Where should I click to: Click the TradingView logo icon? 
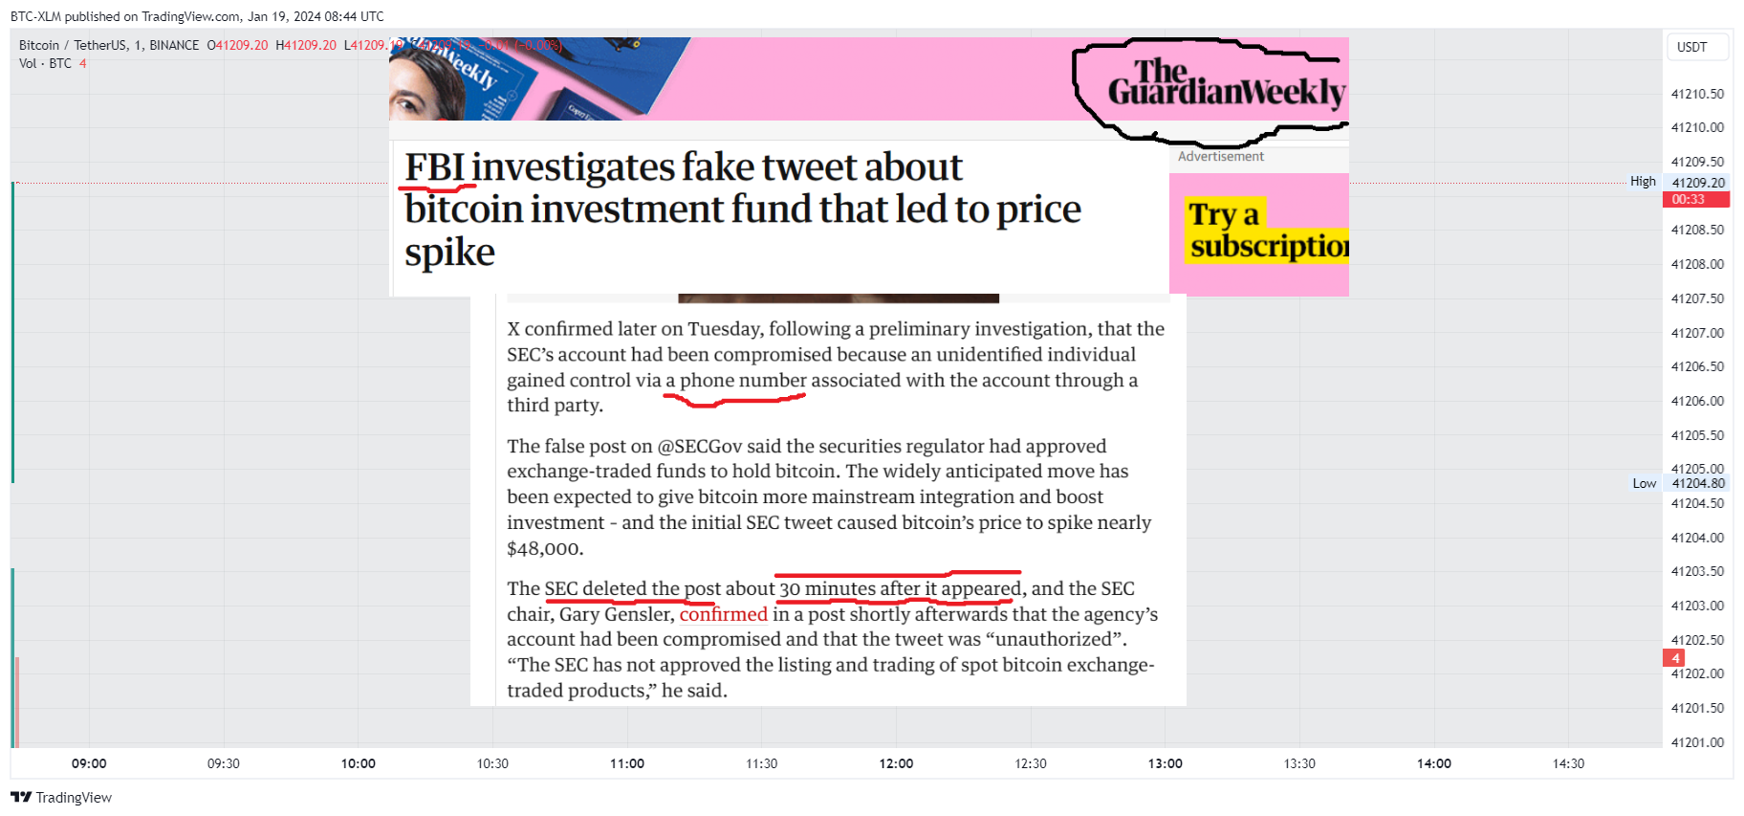(x=21, y=797)
